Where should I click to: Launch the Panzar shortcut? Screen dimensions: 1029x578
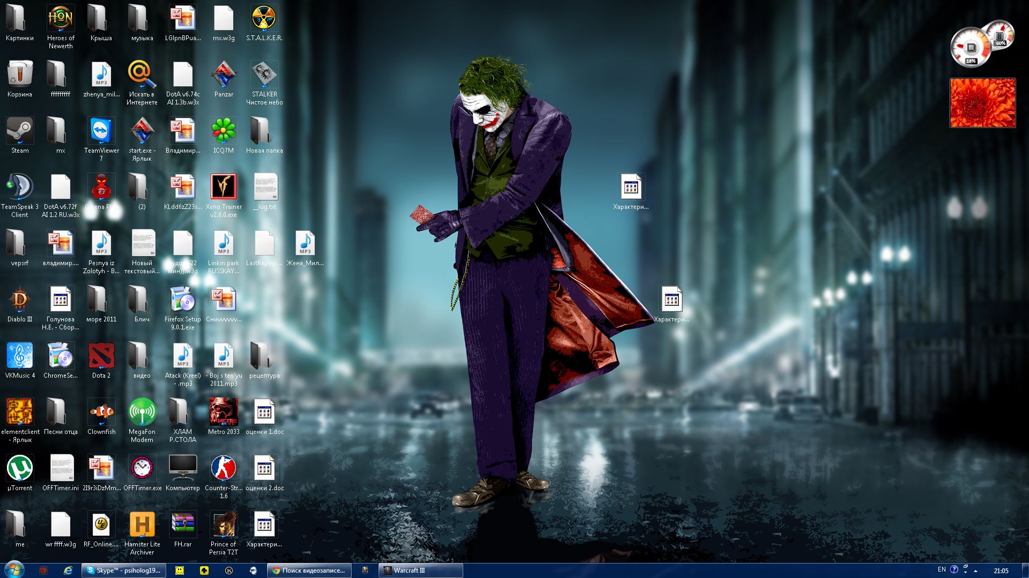(224, 79)
